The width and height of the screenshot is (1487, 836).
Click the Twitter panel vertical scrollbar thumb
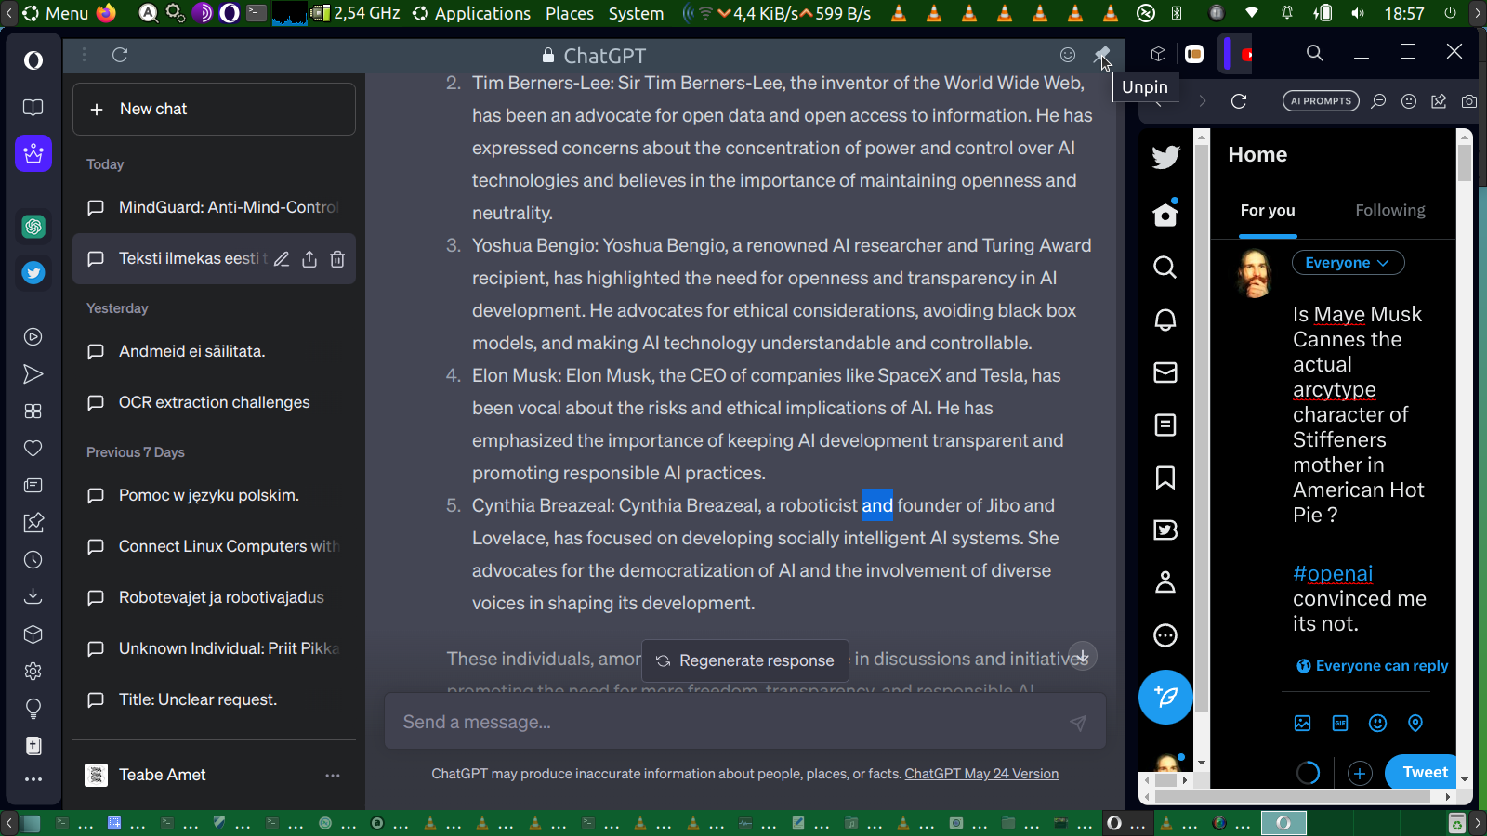[1465, 163]
